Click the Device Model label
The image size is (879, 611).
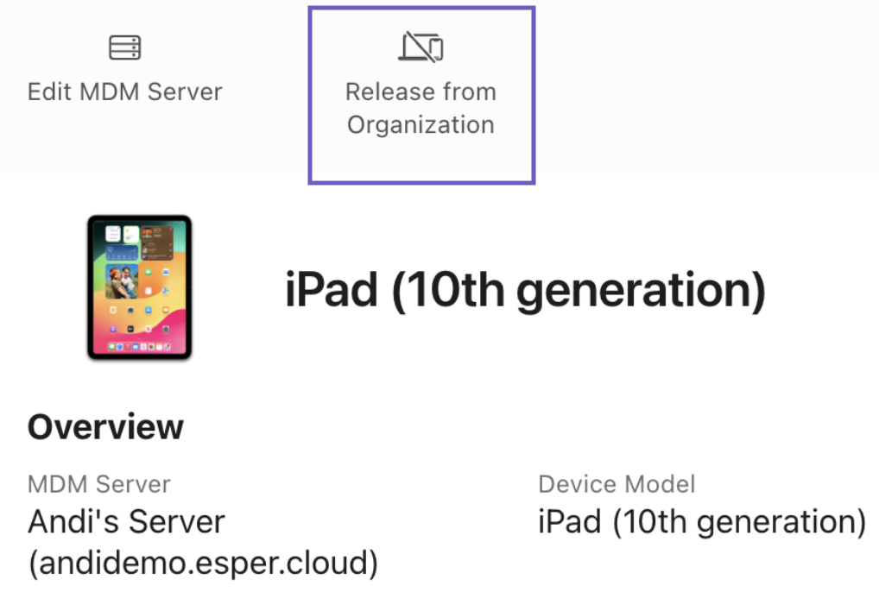click(617, 484)
